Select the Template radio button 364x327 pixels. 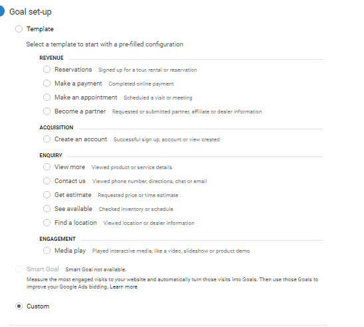(19, 29)
